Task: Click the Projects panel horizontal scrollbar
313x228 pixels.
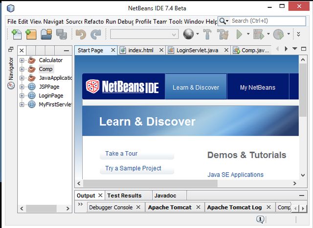Action: click(41, 208)
